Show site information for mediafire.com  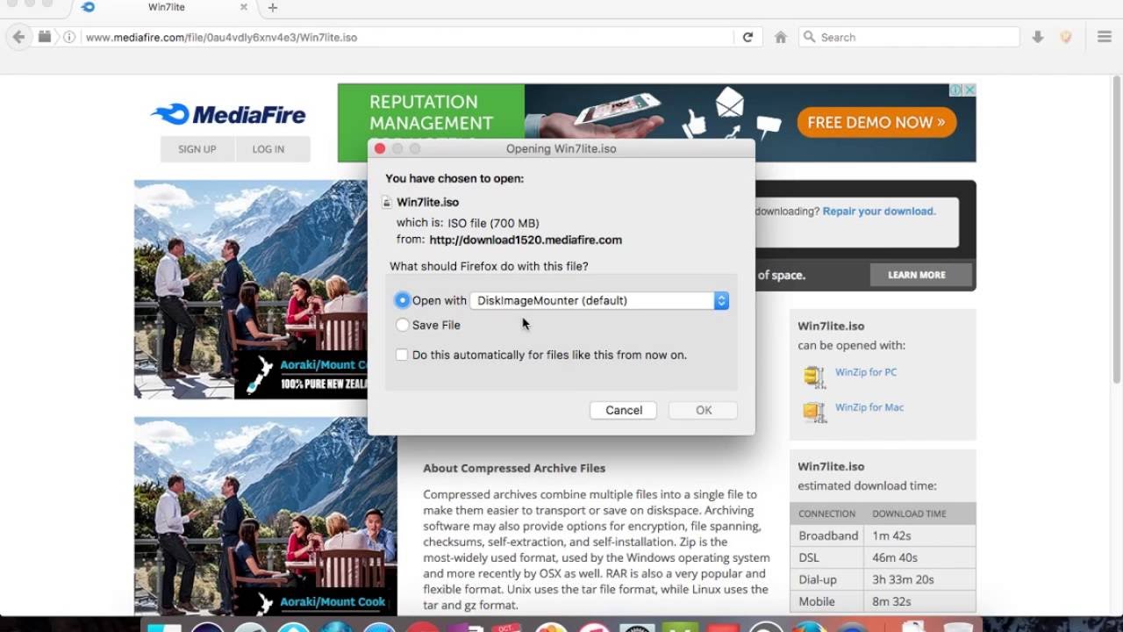click(x=69, y=37)
